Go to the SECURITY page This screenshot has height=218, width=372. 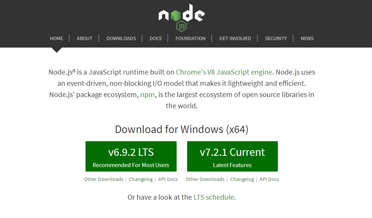(x=276, y=38)
